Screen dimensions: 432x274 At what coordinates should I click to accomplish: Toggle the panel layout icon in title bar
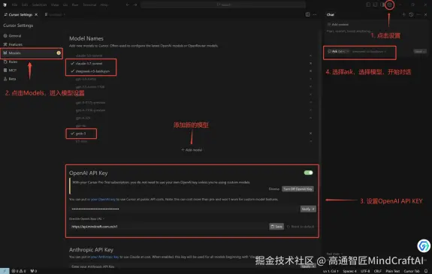[x=375, y=5]
